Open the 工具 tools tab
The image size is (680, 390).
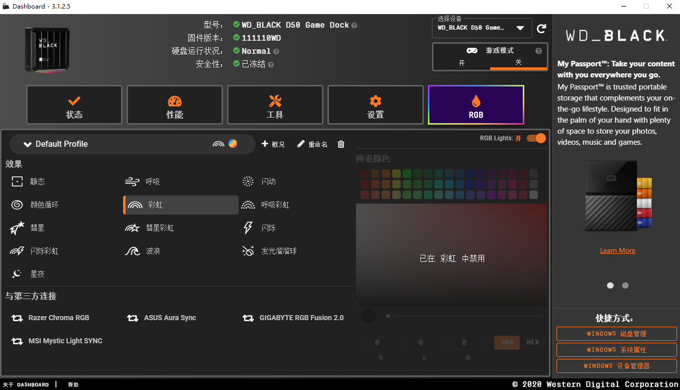(275, 105)
